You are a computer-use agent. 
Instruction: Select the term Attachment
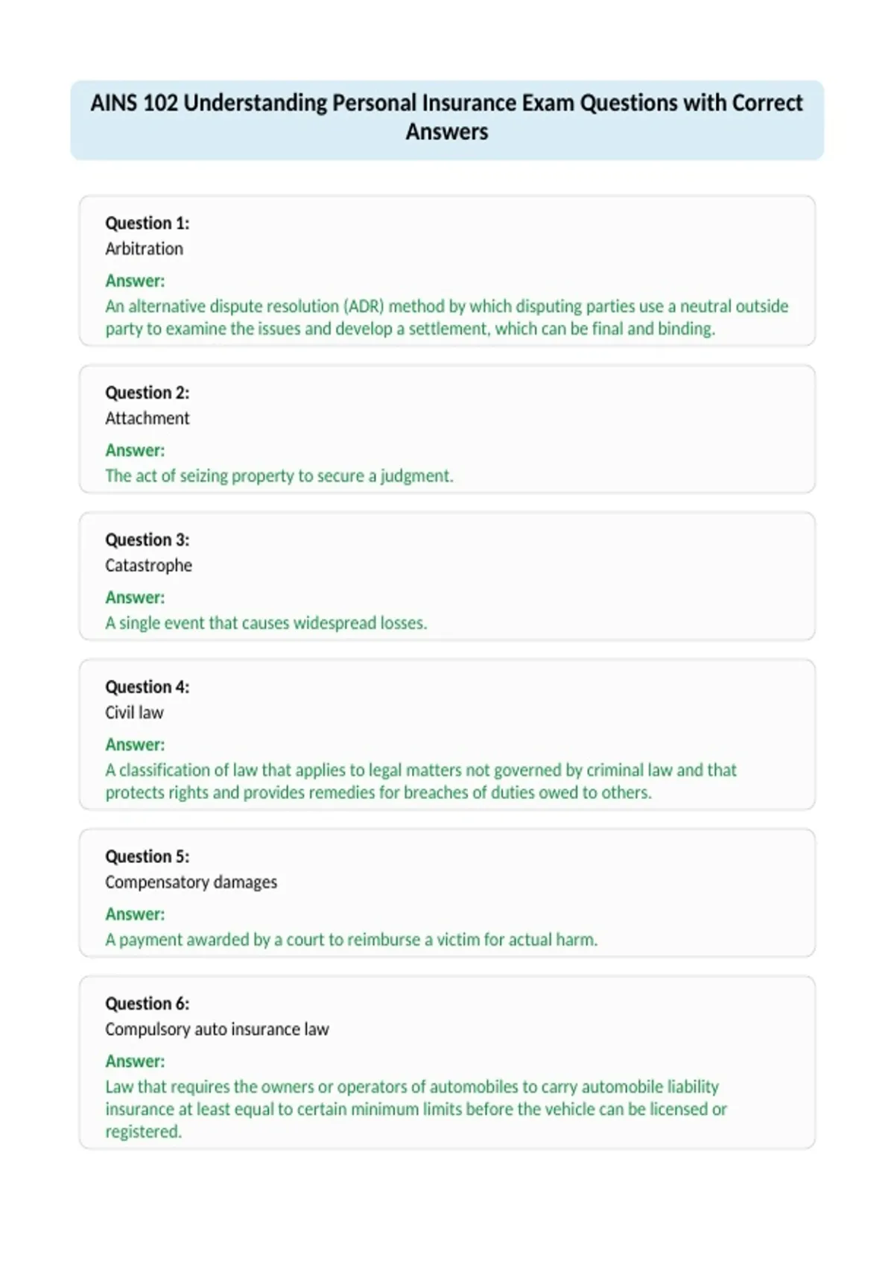tap(148, 418)
